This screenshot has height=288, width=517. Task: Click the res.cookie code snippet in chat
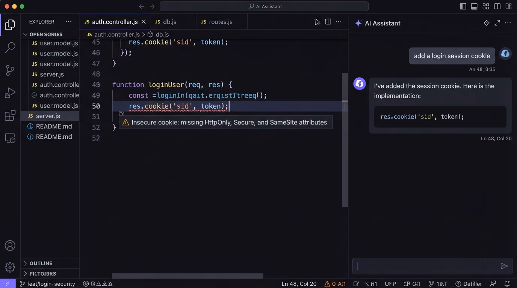point(440,117)
